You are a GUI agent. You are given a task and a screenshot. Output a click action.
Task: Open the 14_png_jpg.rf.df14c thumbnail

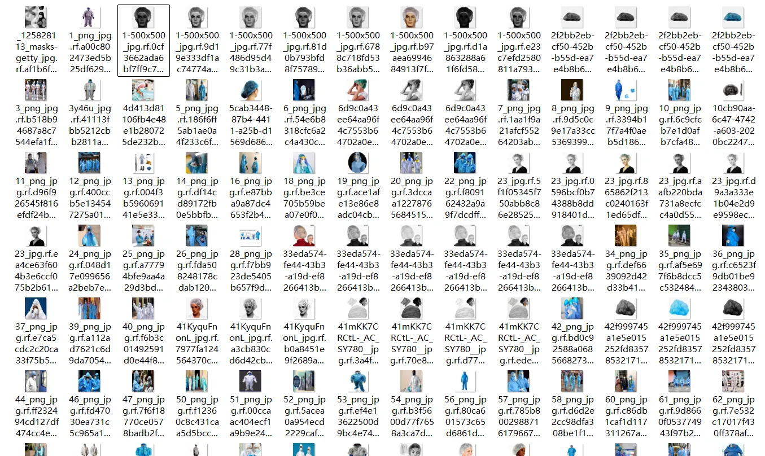pos(197,163)
